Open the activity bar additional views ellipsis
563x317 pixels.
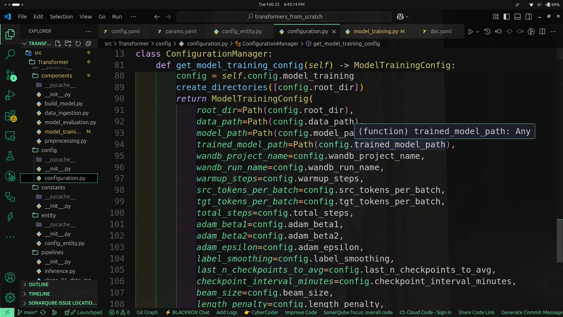[x=10, y=237]
